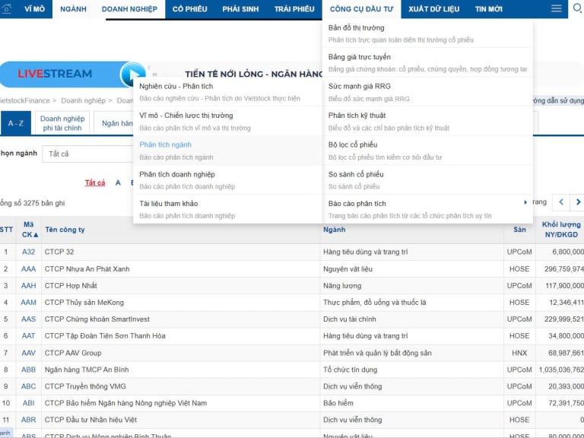Switch to Doanh nghiệp phi tài chính tab

coord(62,123)
